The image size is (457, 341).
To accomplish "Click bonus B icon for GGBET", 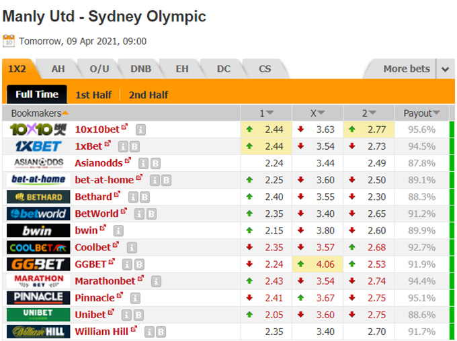I will coord(139,265).
